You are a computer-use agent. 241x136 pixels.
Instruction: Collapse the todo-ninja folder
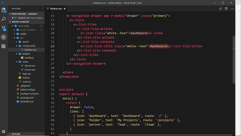click(x=12, y=26)
